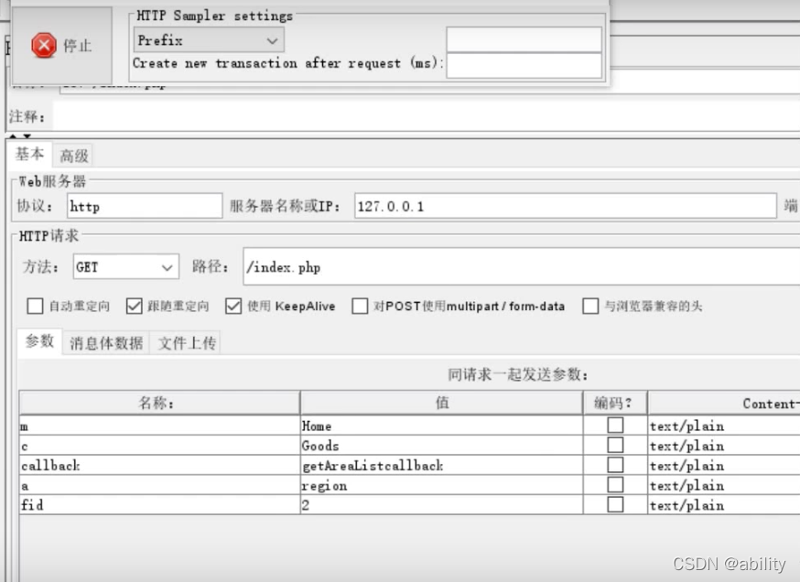Click the 值 column header
Screen dimensions: 800x582
tap(442, 404)
